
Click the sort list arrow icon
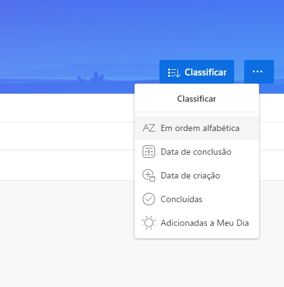pyautogui.click(x=174, y=73)
